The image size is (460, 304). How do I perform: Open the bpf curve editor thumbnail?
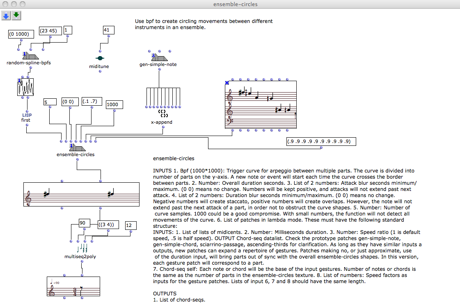click(x=25, y=88)
